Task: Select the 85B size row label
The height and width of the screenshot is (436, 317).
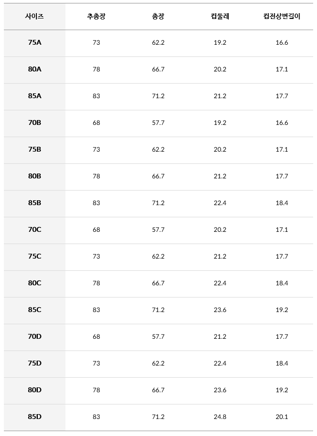Action: point(34,203)
